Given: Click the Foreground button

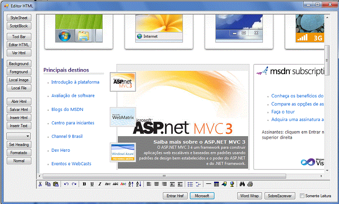Looking at the screenshot, I should (x=19, y=72).
